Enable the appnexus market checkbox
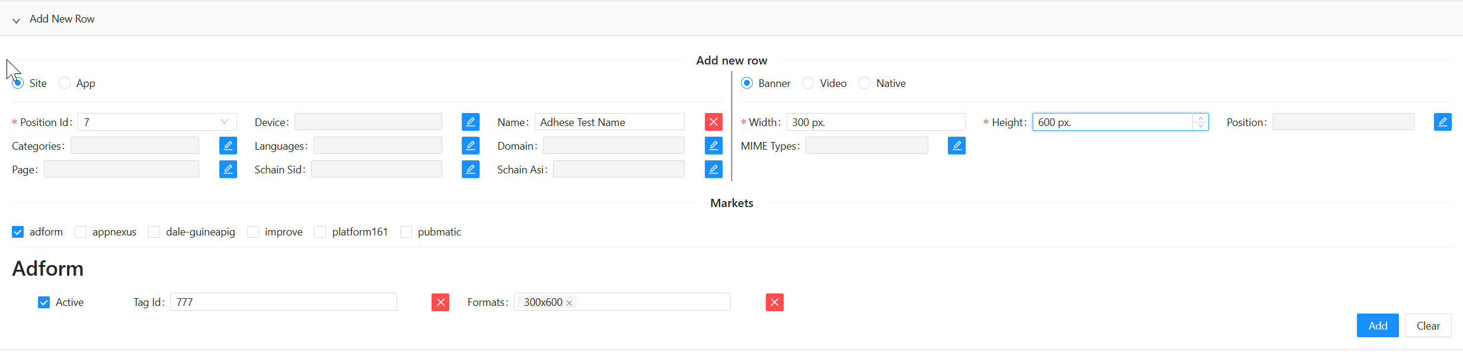Viewport: 1463px width, 352px height. point(81,232)
